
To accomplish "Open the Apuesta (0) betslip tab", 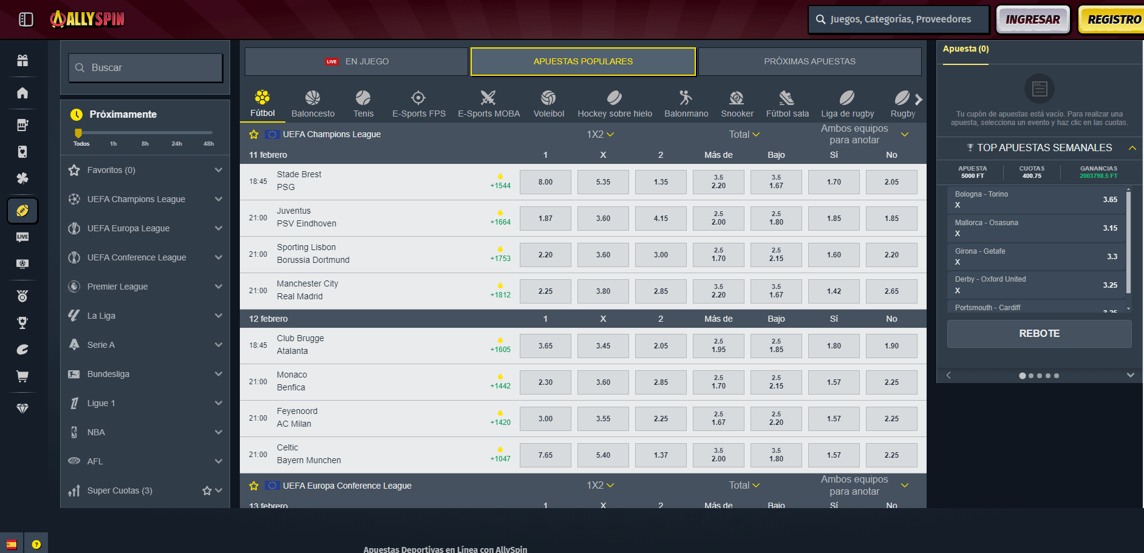I will click(965, 49).
